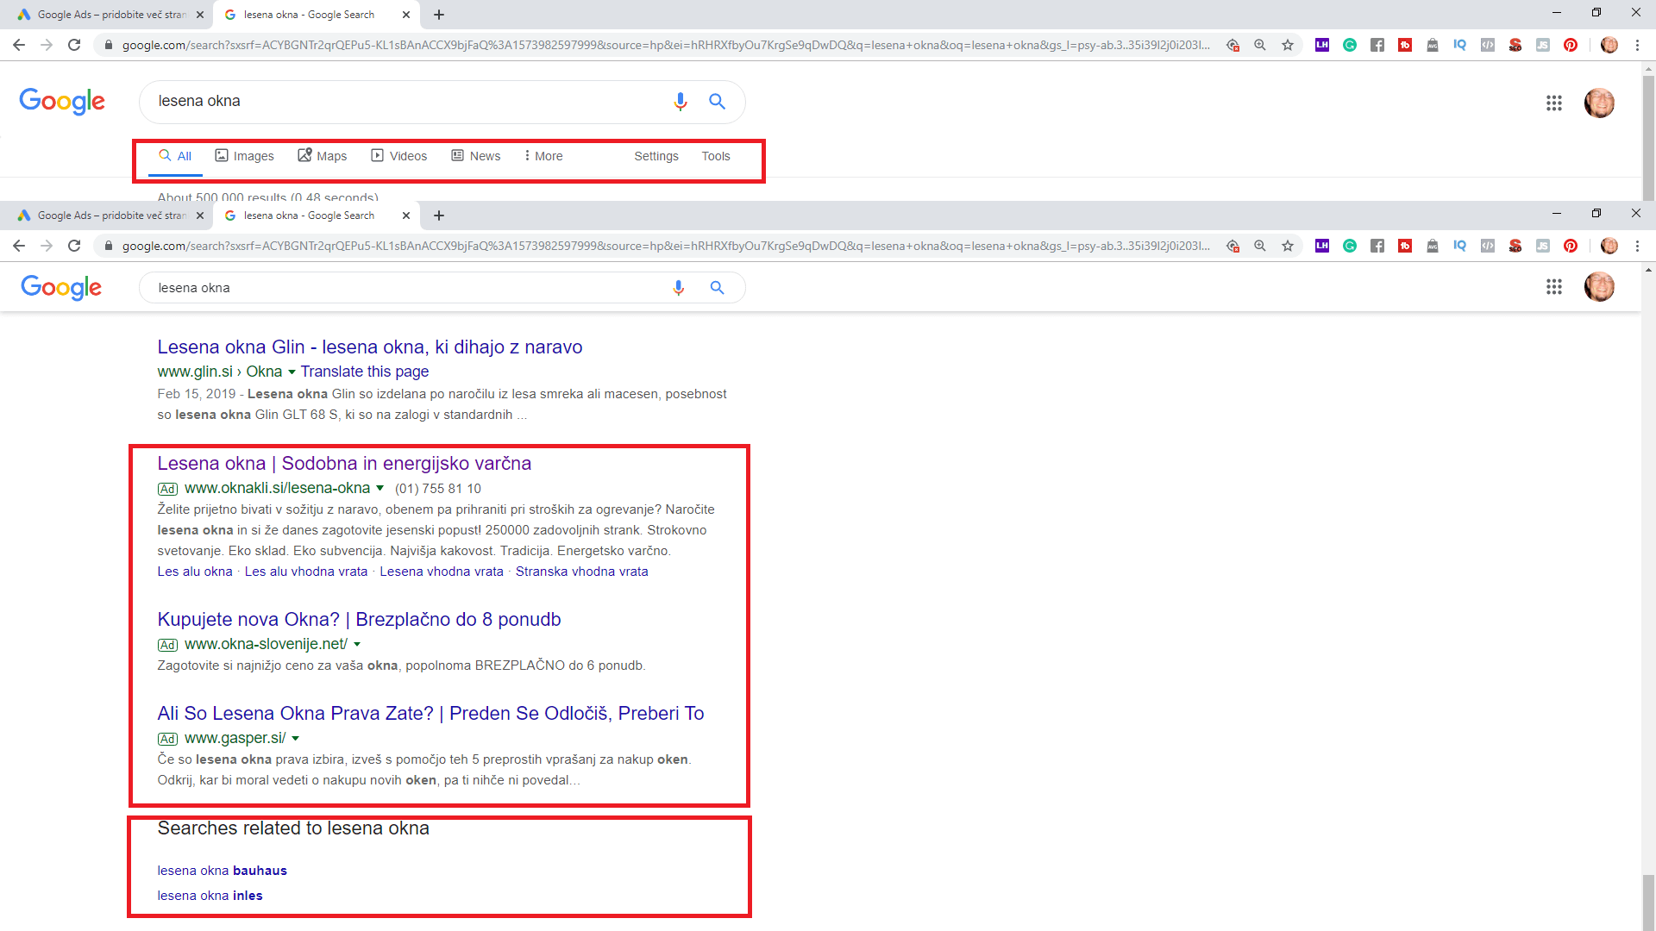The height and width of the screenshot is (931, 1656).
Task: Expand dropdown arrow beside www.gasper.si/
Action: coord(296,739)
